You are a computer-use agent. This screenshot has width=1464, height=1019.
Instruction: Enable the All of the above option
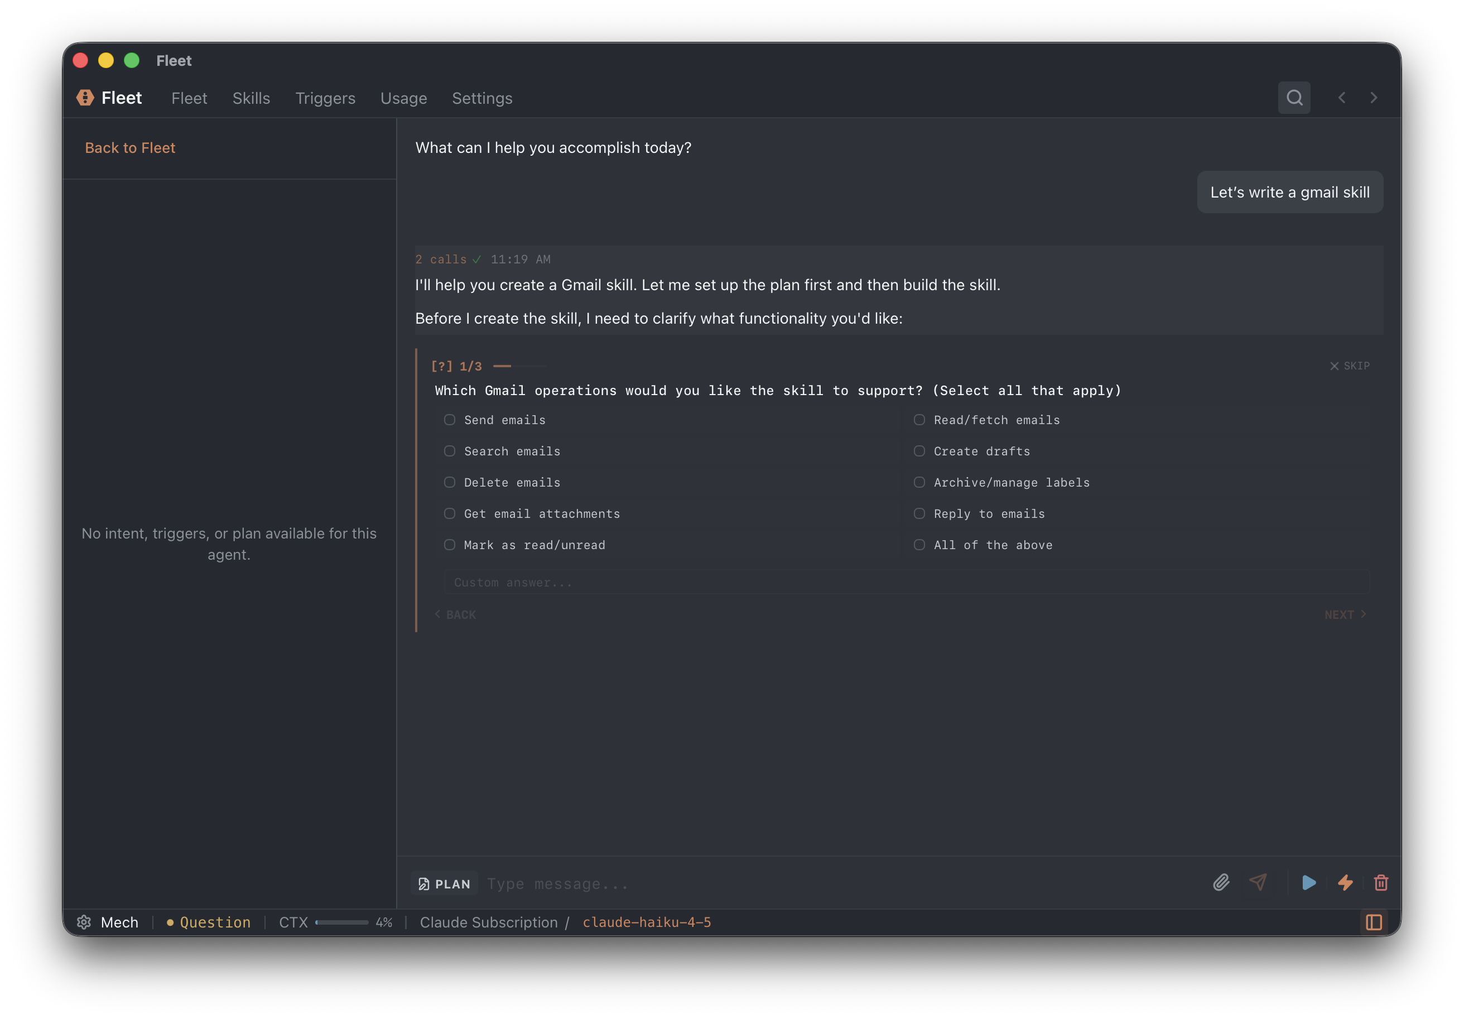(x=919, y=545)
